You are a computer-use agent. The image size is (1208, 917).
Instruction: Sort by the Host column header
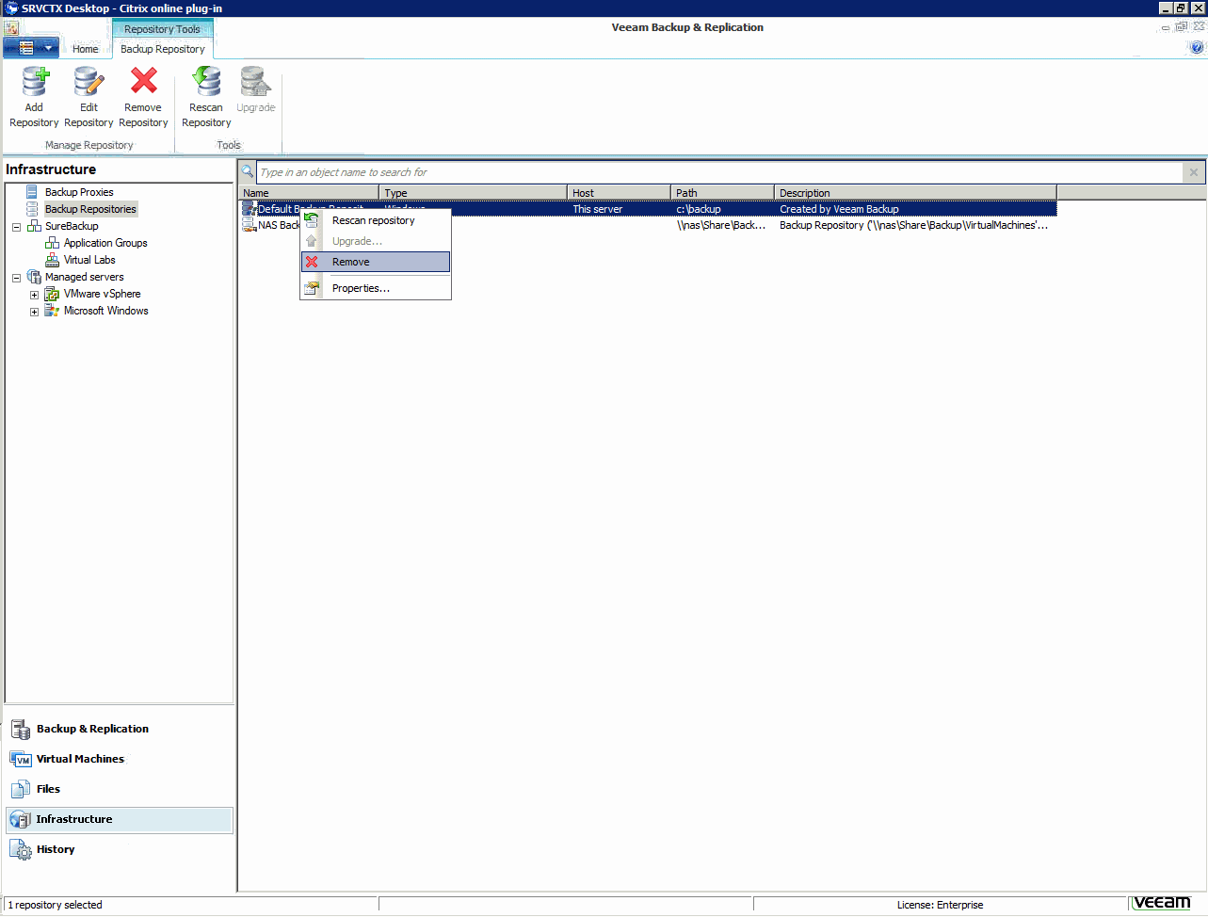[x=619, y=193]
